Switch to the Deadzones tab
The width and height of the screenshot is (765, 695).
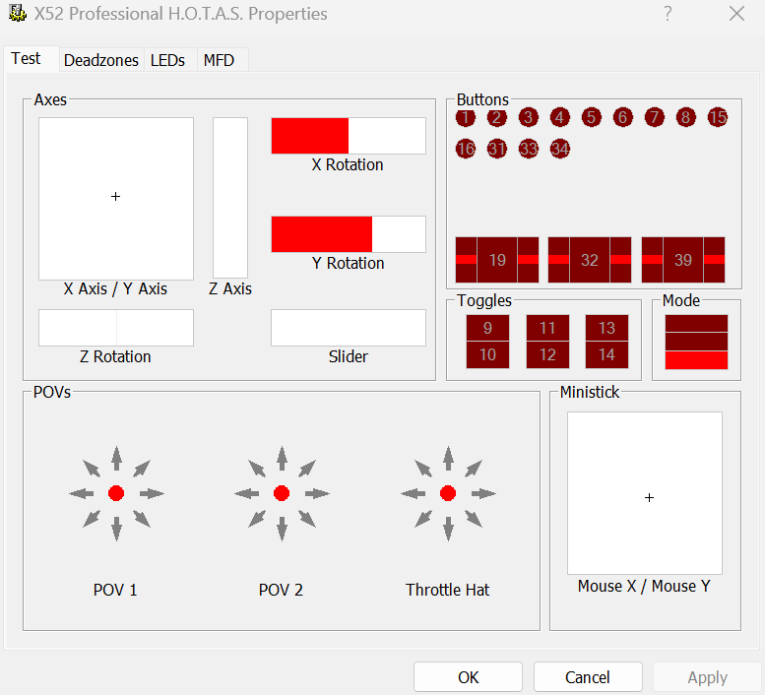coord(101,60)
